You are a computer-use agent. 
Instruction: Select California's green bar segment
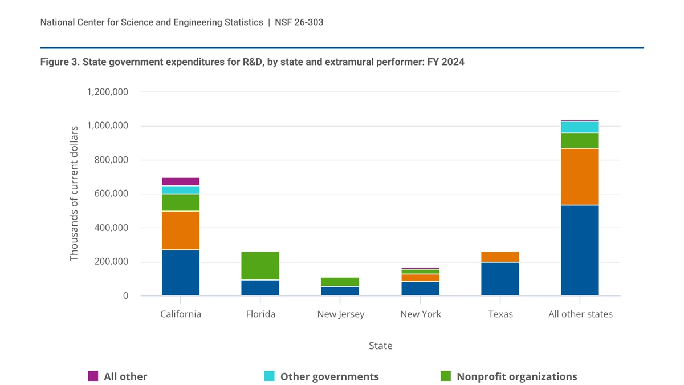click(181, 203)
